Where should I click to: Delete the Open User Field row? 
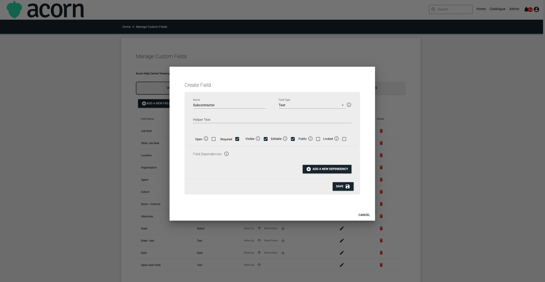coord(381,265)
